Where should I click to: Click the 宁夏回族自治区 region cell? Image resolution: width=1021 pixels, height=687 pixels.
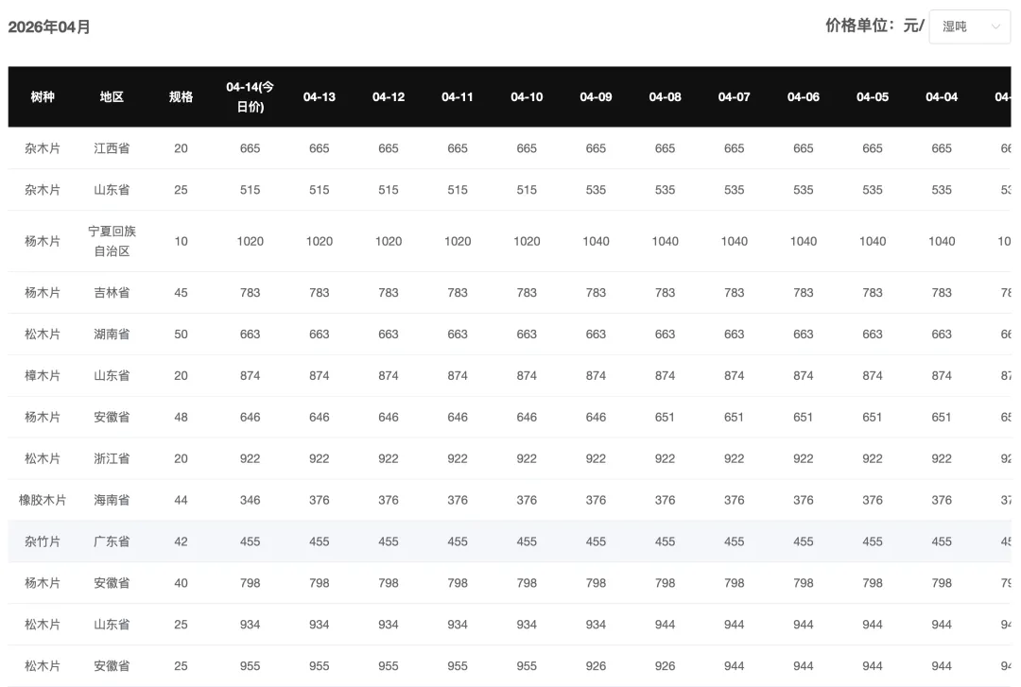click(112, 241)
